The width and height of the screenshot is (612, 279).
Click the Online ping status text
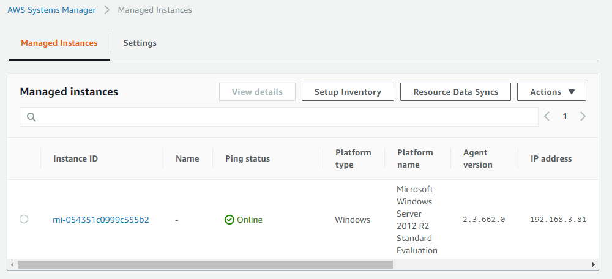point(250,220)
